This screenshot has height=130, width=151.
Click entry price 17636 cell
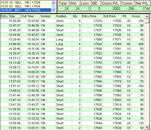coord(92,119)
